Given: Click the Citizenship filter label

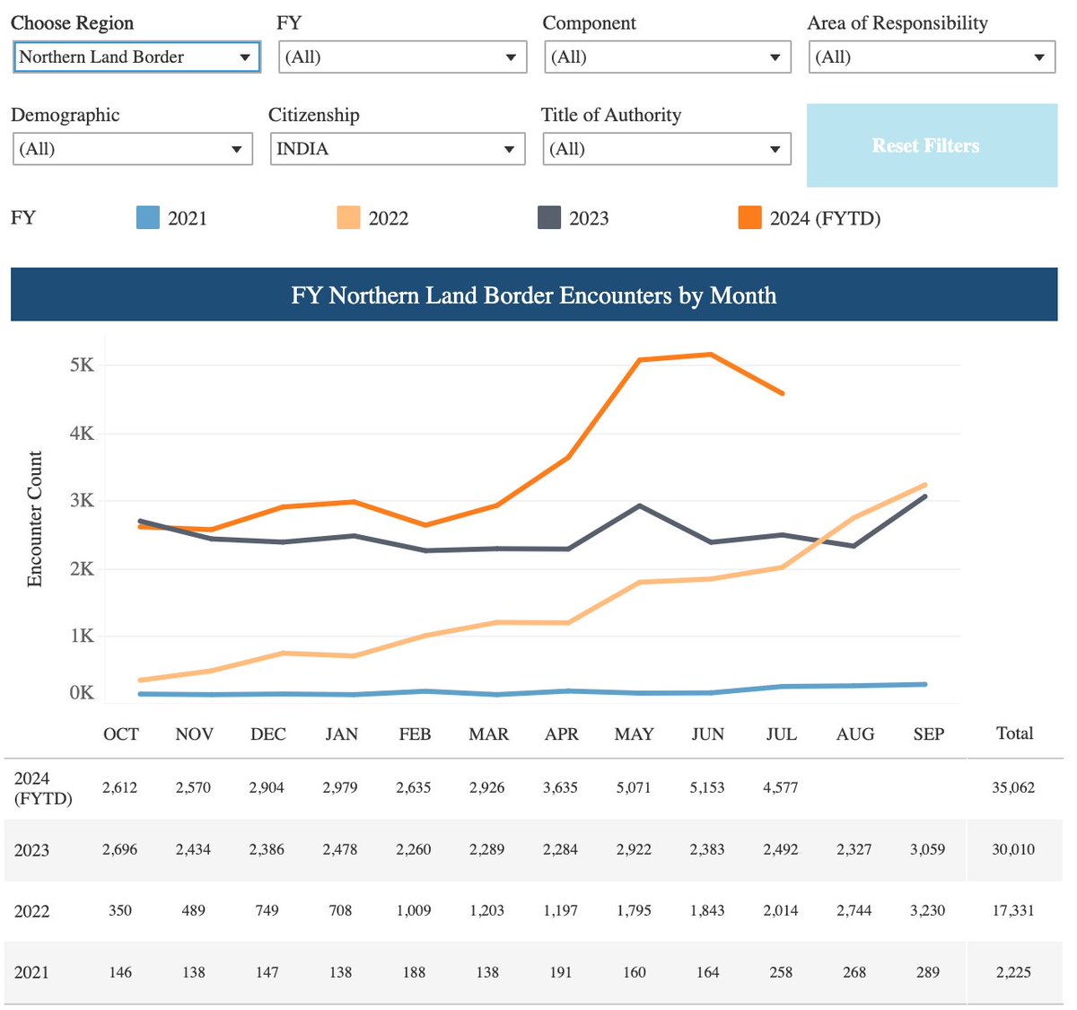Looking at the screenshot, I should coord(314,115).
